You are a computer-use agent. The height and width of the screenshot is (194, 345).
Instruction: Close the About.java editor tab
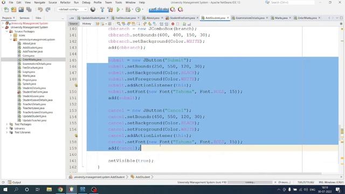162,18
